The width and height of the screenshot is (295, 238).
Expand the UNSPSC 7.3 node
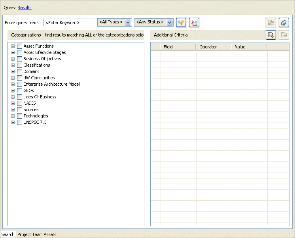(x=13, y=122)
